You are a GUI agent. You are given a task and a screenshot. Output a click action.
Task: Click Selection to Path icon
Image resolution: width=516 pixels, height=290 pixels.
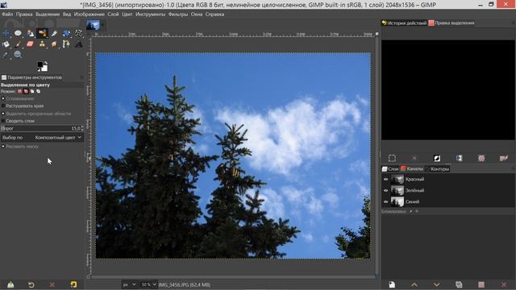(481, 158)
